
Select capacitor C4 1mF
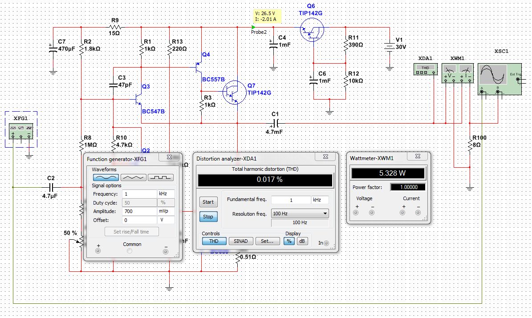point(273,45)
